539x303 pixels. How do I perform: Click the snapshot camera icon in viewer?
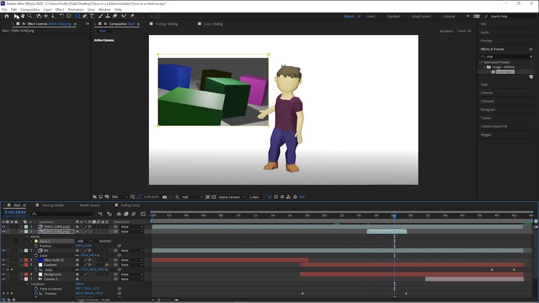(165, 197)
